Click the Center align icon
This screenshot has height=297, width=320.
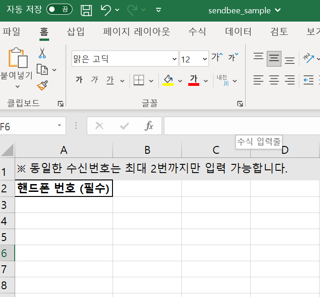coord(274,80)
